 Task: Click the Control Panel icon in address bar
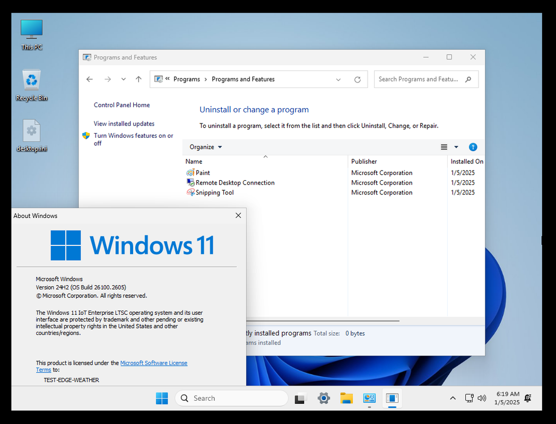click(x=159, y=79)
